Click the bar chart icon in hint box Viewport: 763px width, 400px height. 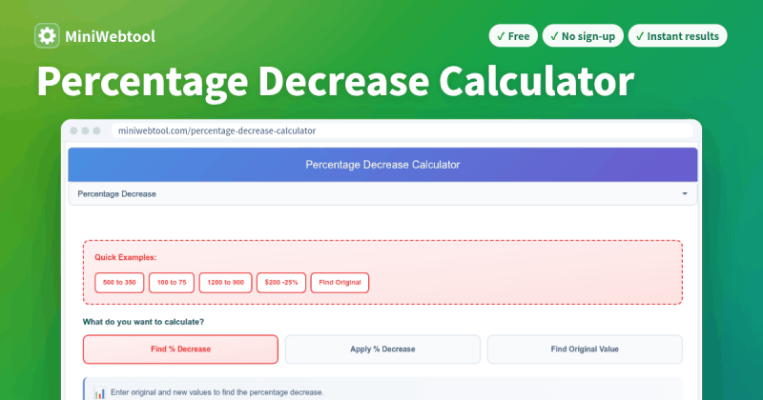[99, 393]
